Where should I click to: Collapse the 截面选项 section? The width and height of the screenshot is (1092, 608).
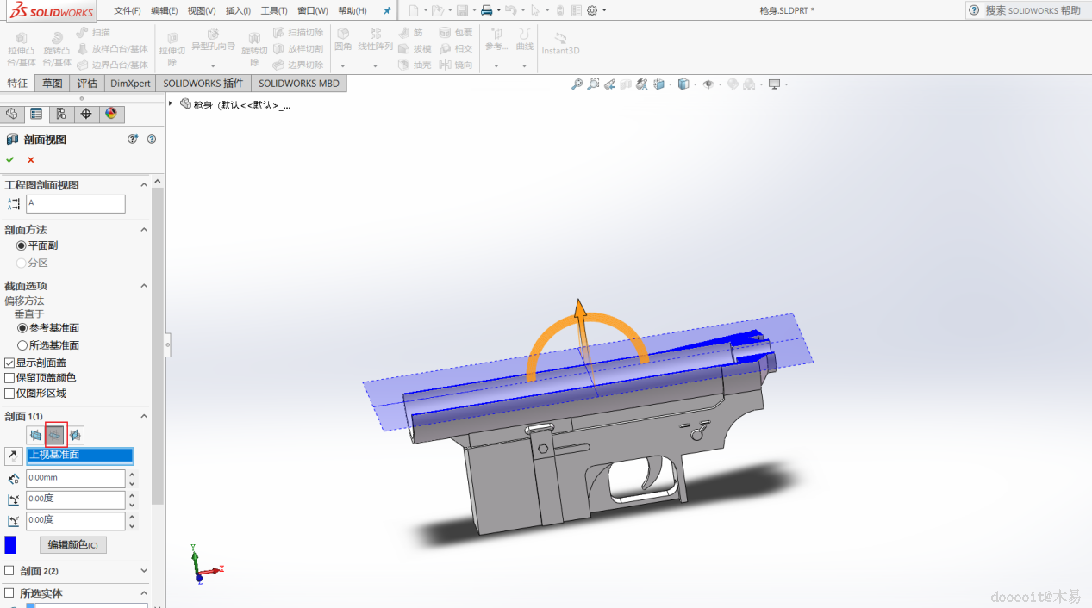(x=144, y=286)
